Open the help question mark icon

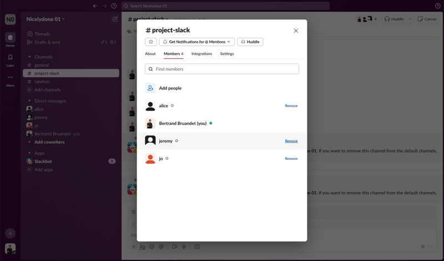437,6
